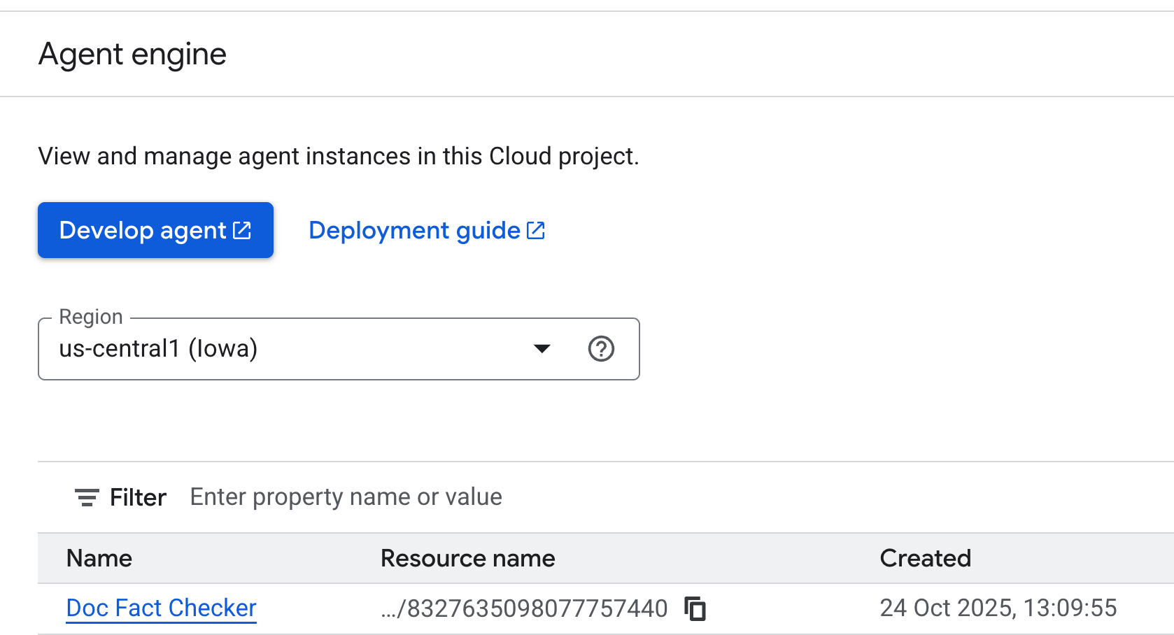Image resolution: width=1174 pixels, height=635 pixels.
Task: Click the 'View and manage agent instances' description
Action: click(339, 156)
